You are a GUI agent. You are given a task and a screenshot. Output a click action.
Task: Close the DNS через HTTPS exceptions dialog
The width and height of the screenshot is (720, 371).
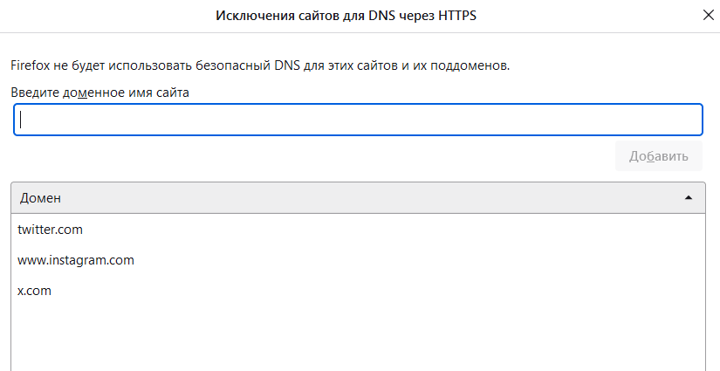709,15
